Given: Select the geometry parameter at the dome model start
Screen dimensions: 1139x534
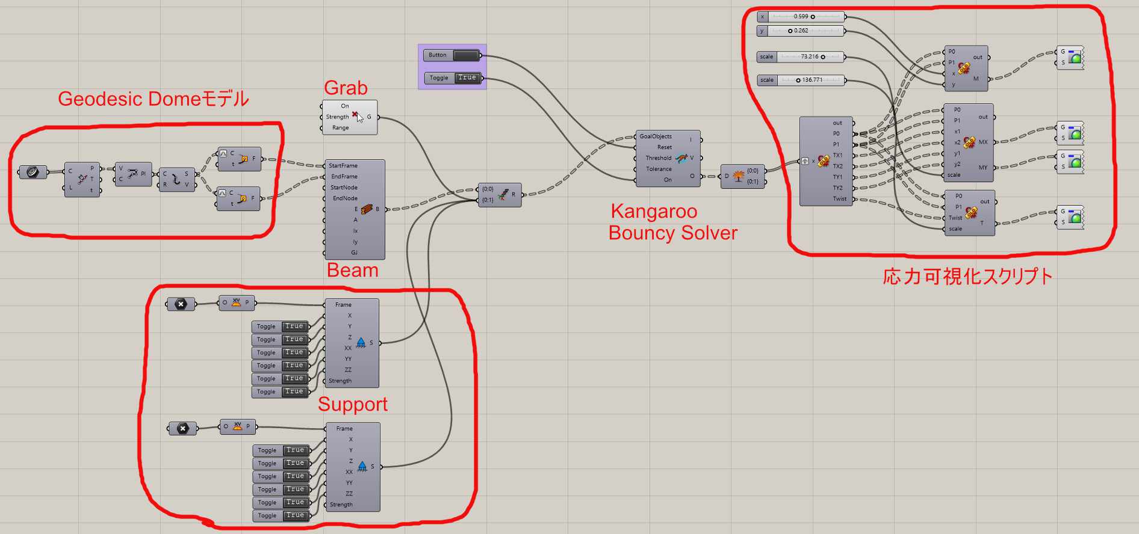Looking at the screenshot, I should (33, 173).
